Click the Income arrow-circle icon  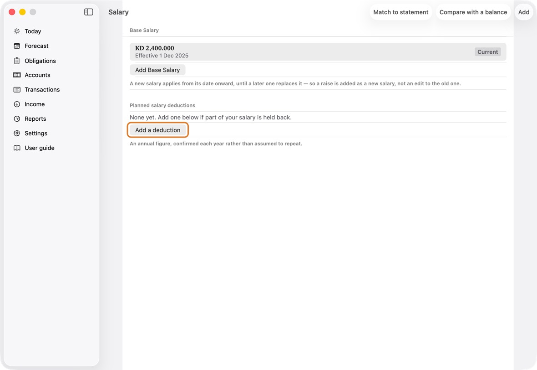(17, 104)
